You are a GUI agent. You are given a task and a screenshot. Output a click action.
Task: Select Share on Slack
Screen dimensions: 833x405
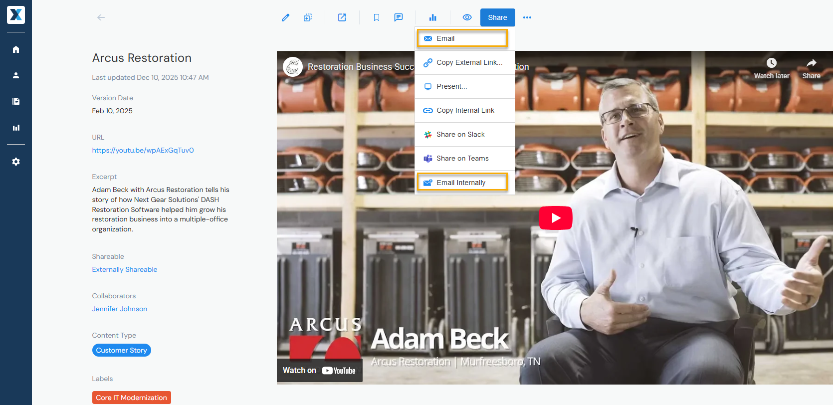tap(465, 134)
